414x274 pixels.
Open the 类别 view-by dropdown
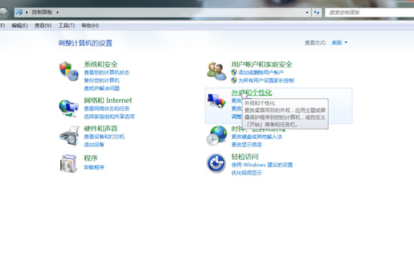[339, 43]
